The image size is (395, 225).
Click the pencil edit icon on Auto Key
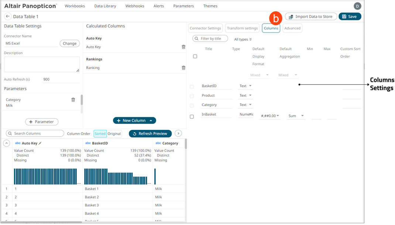40,143
